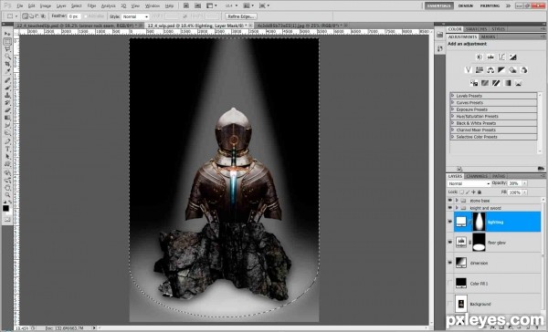548x332 pixels.
Task: Select the lighting layer mask thumbnail
Action: click(479, 222)
